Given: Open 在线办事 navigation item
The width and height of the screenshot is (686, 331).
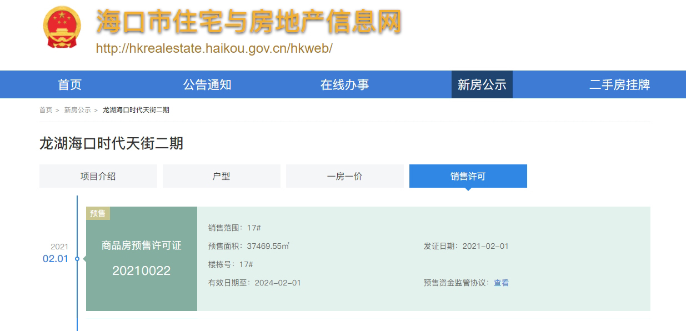Looking at the screenshot, I should click(x=344, y=84).
